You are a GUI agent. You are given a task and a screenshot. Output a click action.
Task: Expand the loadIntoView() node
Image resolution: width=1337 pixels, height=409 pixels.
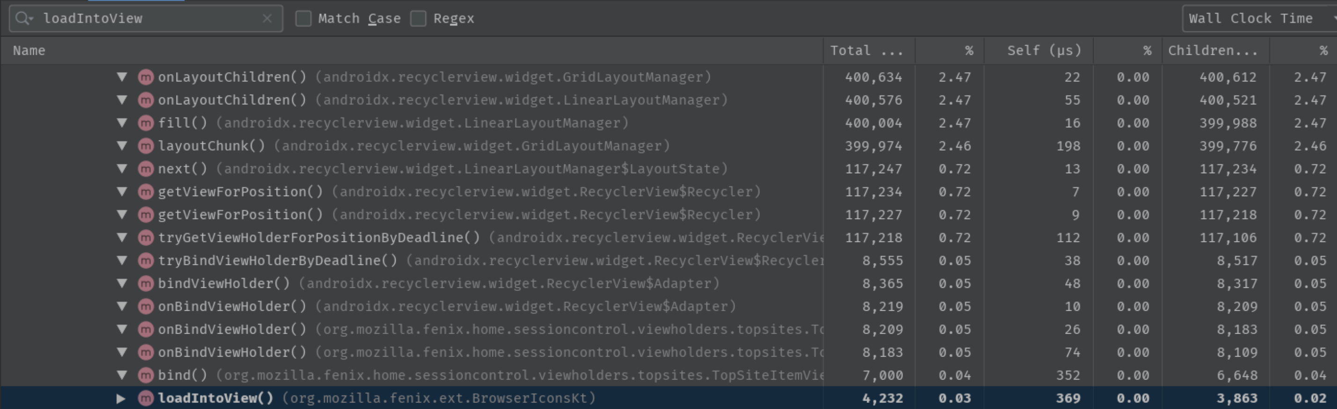[x=120, y=399]
